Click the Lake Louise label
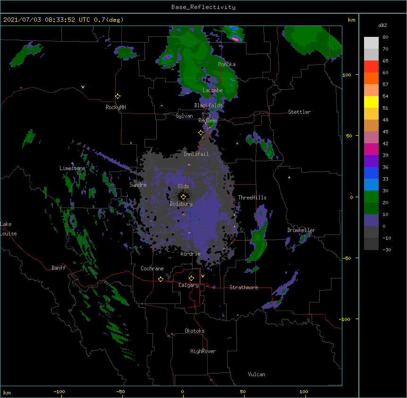Screen dimensions: 407x398 click(8, 229)
